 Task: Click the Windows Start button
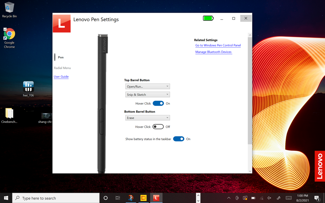click(6, 198)
